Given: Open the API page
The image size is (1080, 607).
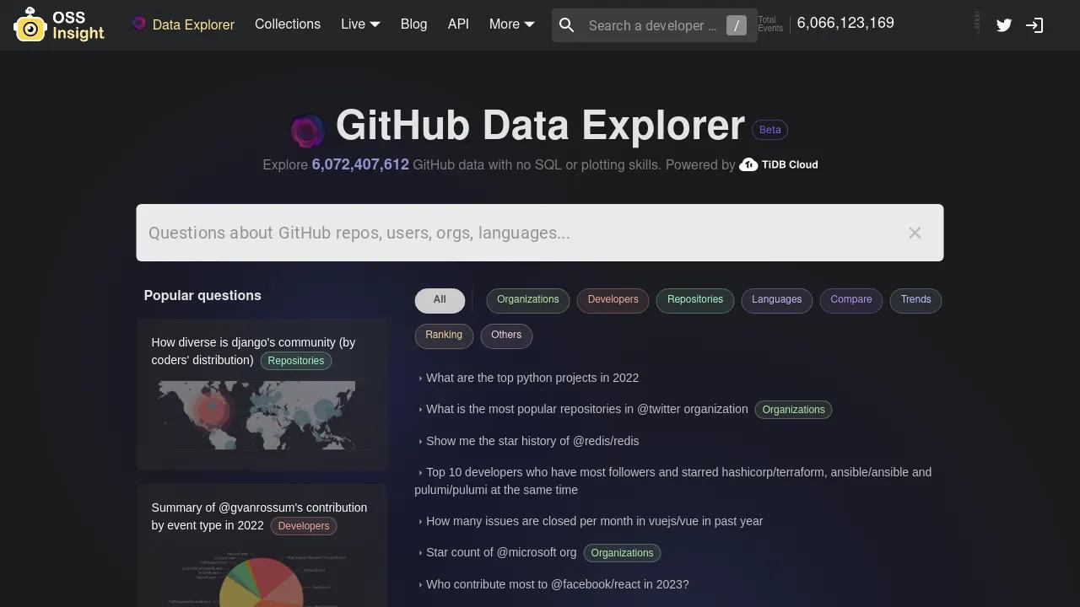Looking at the screenshot, I should [x=458, y=24].
